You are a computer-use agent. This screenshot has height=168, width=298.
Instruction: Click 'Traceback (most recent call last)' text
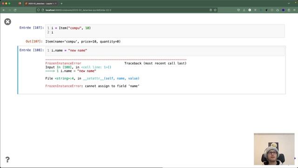pos(156,63)
